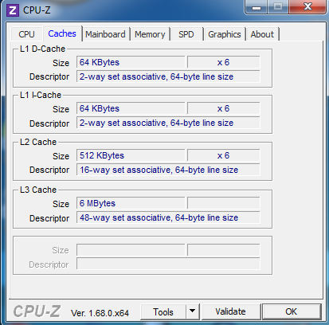Click the L2 Cache size 512 KBytes field

[x=131, y=155]
